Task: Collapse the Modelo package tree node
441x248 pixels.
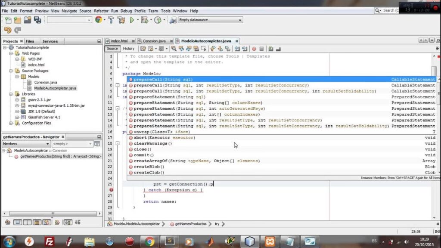Action: (17, 77)
